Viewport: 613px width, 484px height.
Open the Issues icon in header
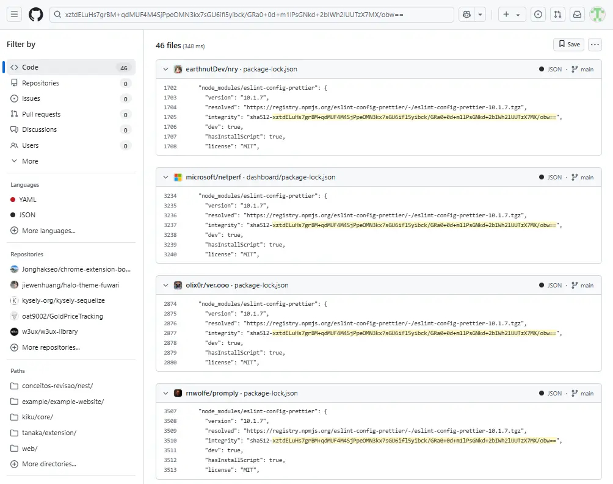pyautogui.click(x=538, y=14)
